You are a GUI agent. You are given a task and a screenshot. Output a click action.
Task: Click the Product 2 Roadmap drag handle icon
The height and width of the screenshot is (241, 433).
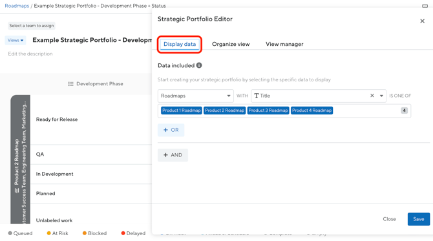point(17,191)
